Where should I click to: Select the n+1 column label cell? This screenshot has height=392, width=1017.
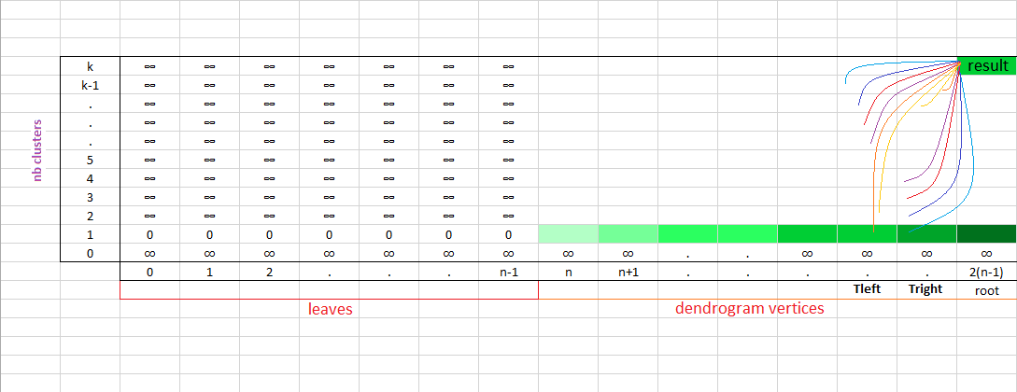(628, 272)
